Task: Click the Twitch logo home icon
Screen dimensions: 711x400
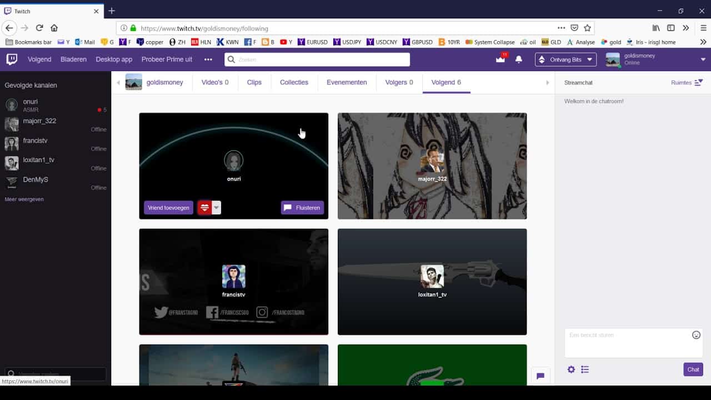Action: tap(12, 59)
